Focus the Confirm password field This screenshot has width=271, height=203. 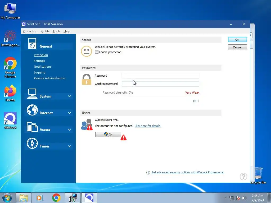click(x=160, y=84)
